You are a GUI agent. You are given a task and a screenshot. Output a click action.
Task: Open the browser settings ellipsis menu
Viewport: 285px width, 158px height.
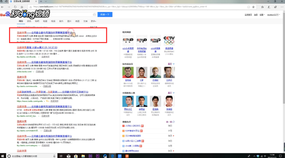[x=282, y=7]
